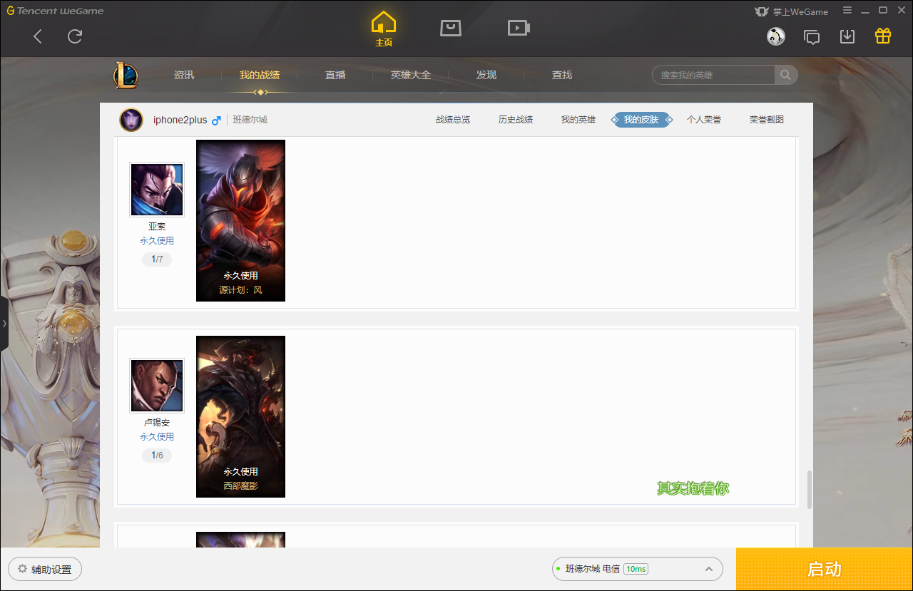Click the 启动 launch button
This screenshot has width=913, height=591.
pyautogui.click(x=824, y=569)
